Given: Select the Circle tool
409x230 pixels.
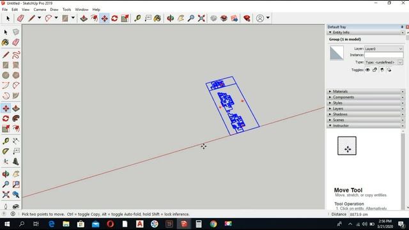Looking at the screenshot, I should point(6,75).
